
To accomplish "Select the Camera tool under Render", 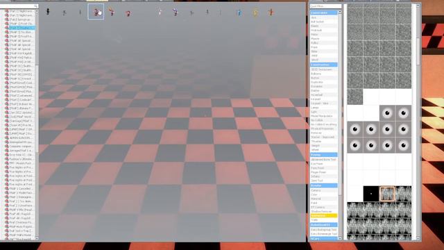I will 324,190.
